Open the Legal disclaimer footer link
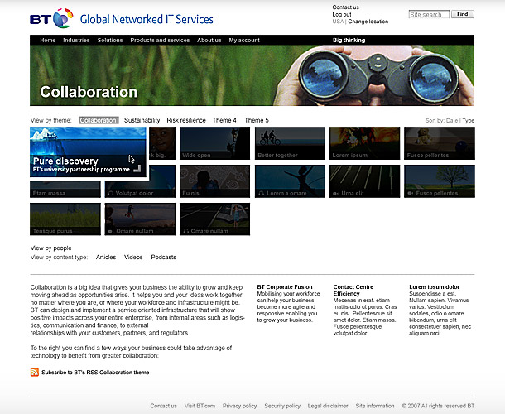 point(328,406)
